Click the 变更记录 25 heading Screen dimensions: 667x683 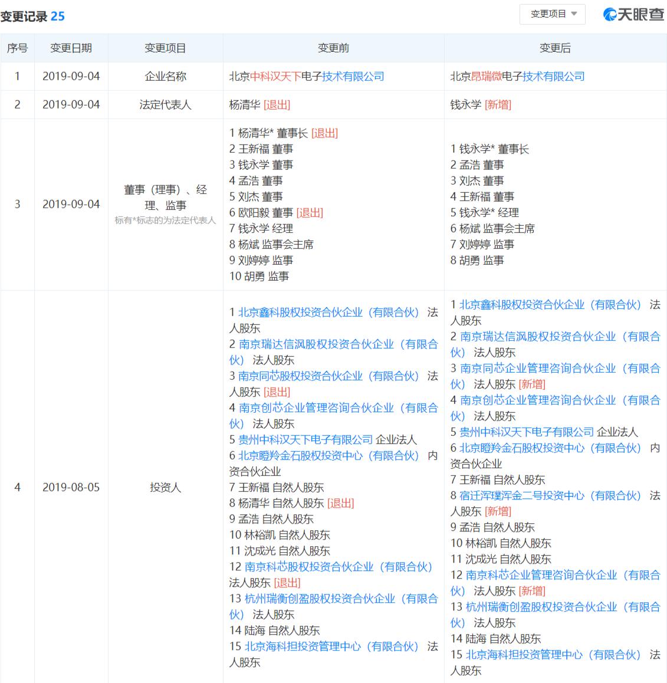[x=32, y=17]
